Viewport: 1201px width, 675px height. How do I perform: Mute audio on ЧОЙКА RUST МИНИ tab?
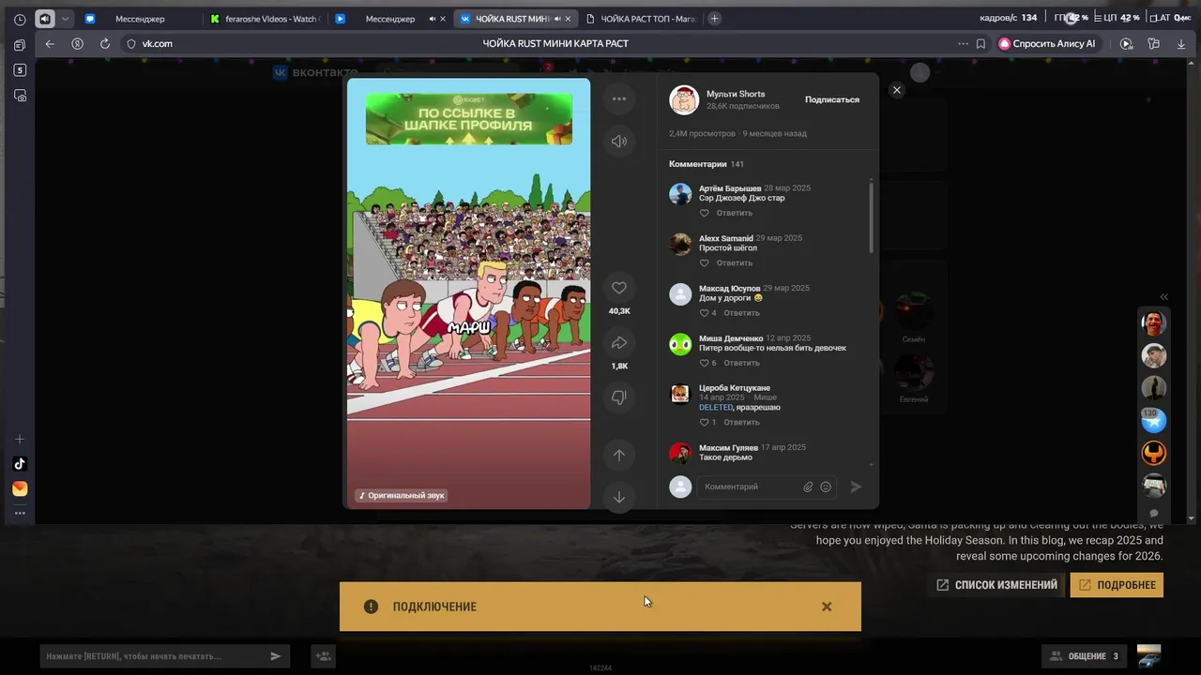click(x=557, y=19)
